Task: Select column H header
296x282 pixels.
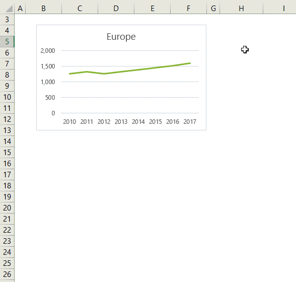Action: tap(242, 9)
